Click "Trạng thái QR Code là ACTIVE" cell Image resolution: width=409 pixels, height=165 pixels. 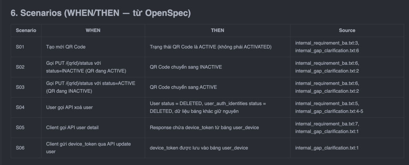[210, 47]
